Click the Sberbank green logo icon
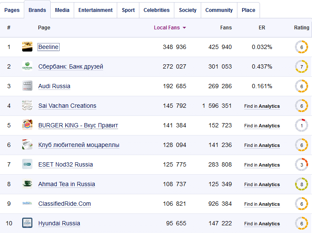Screen dimensions: 312x233 point(27,66)
